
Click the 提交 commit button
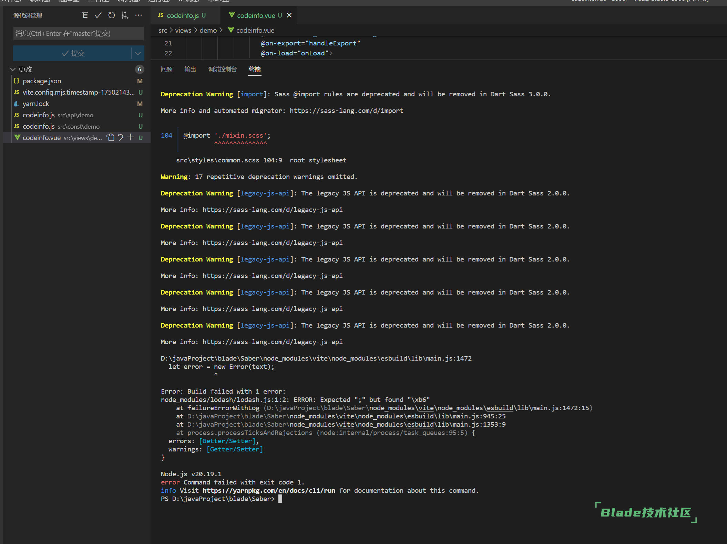(x=72, y=53)
